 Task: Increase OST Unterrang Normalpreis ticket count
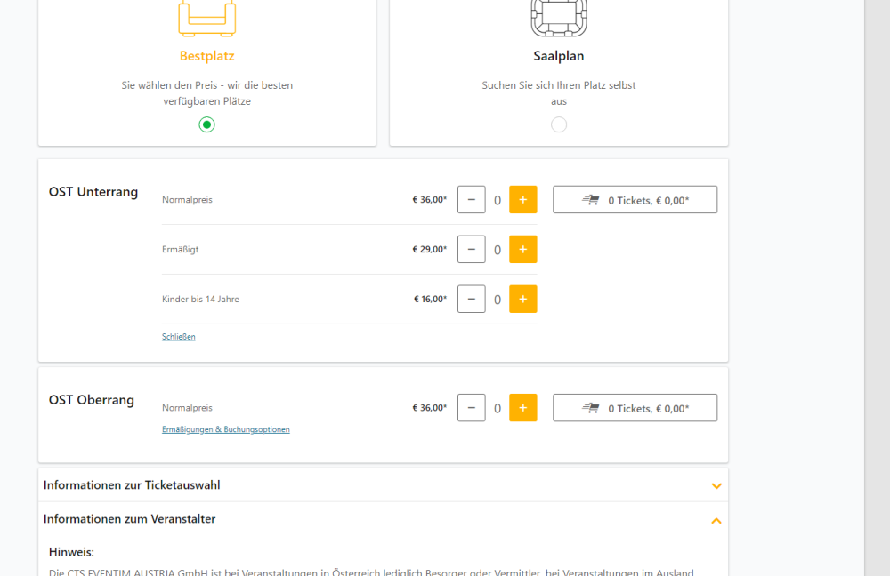[x=522, y=200]
